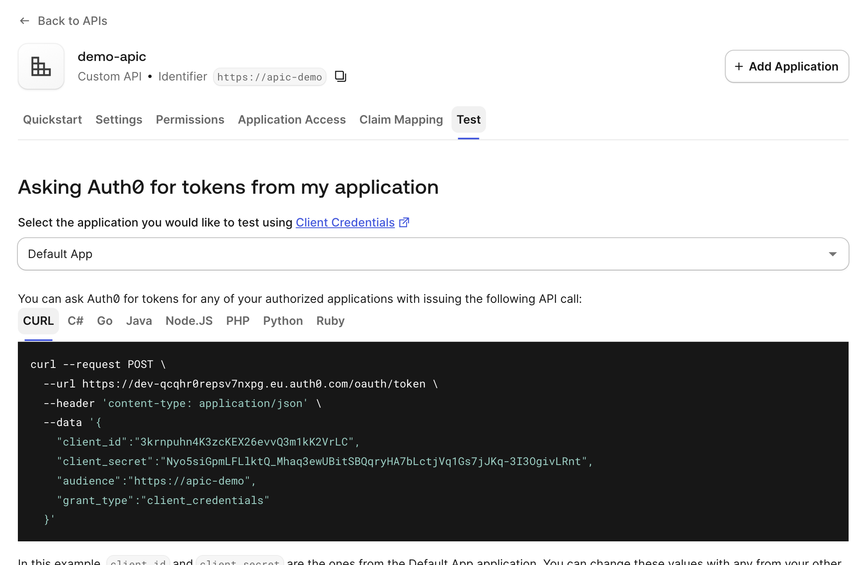Screen dimensions: 854x565
Task: Click the https://apic-demo identifier chip
Action: (x=270, y=77)
